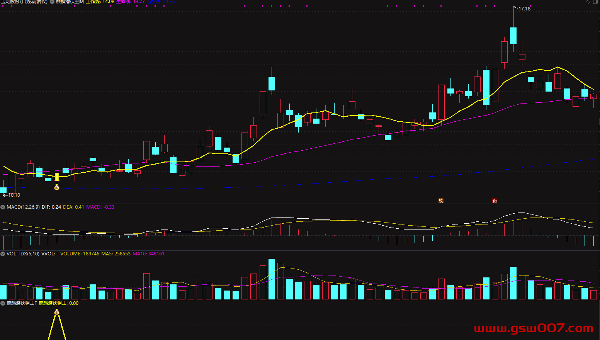Click the panel layout icon at top-right corner
The width and height of the screenshot is (600, 340).
tap(595, 2)
